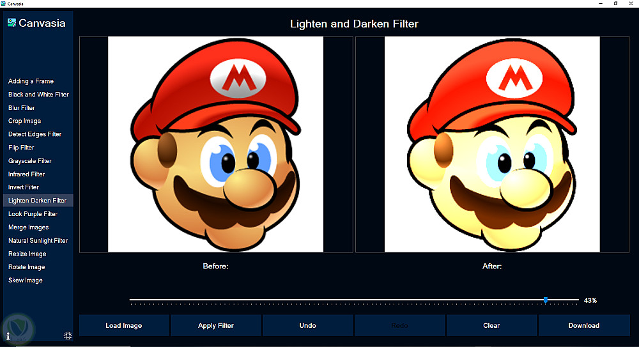Screen dimensions: 639x347
Task: Click the active Lighten-Darken Filter item
Action: [x=38, y=201]
